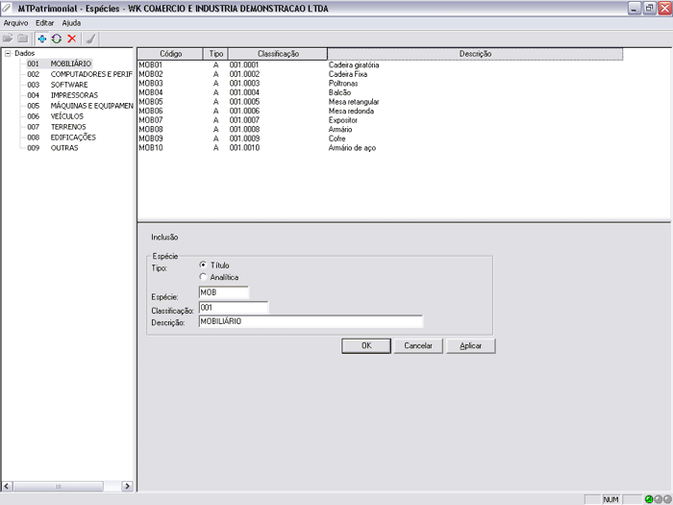Image resolution: width=673 pixels, height=505 pixels.
Task: Click the circular refresh arrows toolbar icon
Action: tap(56, 38)
